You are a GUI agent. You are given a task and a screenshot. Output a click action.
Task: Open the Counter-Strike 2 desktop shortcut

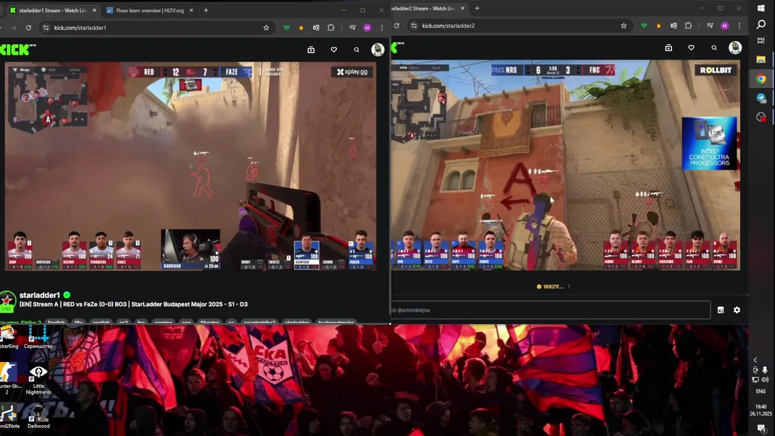pos(8,378)
